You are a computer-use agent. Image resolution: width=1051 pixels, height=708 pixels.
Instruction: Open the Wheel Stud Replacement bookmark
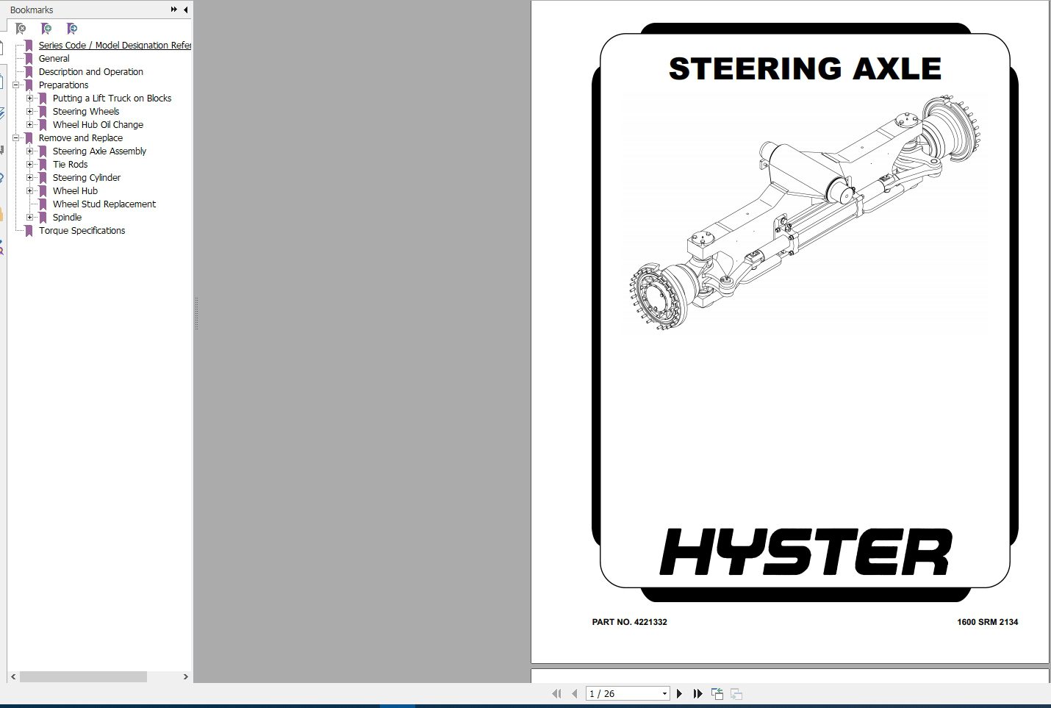point(104,204)
